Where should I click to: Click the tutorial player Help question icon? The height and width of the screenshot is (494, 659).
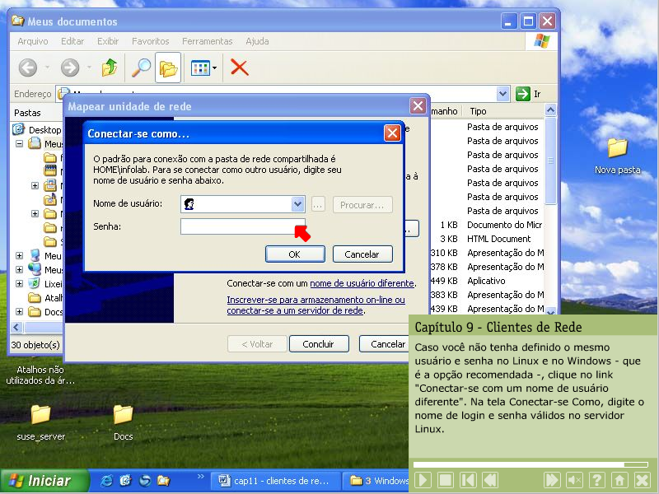597,480
